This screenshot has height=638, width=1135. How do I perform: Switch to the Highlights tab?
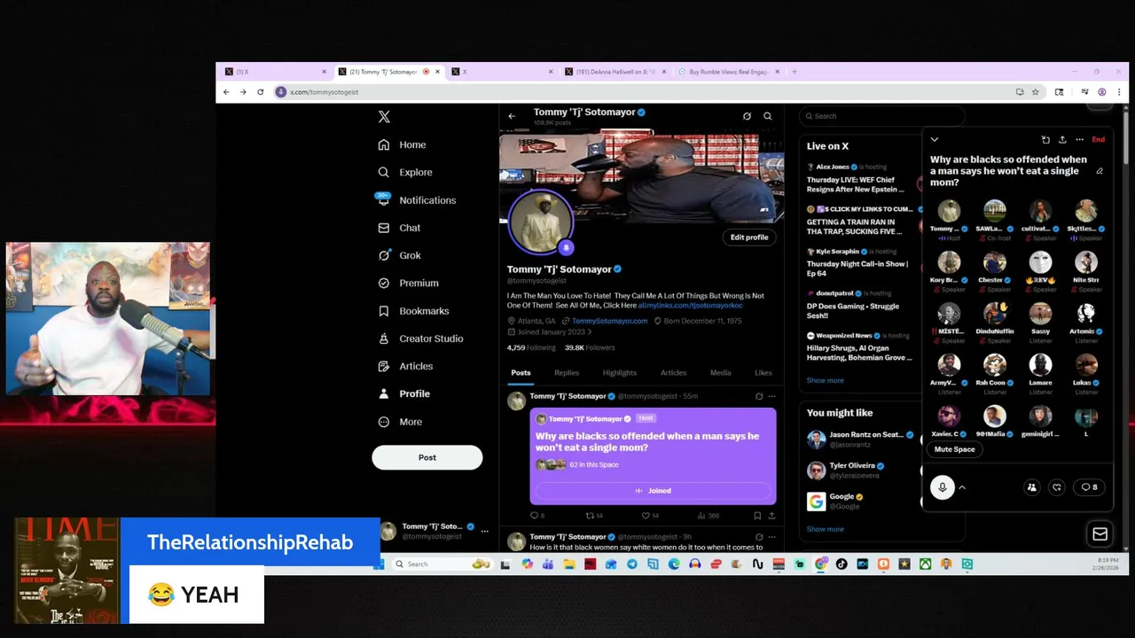(x=620, y=373)
